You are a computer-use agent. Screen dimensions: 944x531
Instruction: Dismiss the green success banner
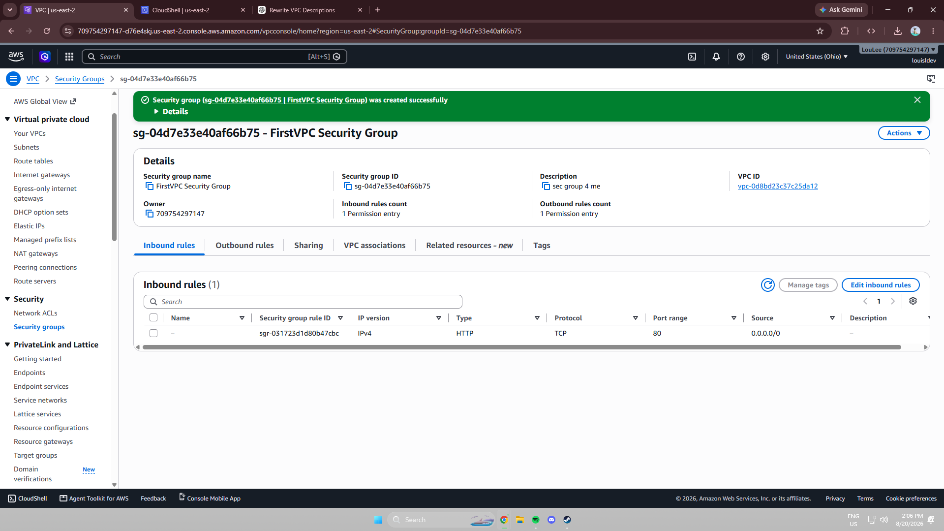917,100
